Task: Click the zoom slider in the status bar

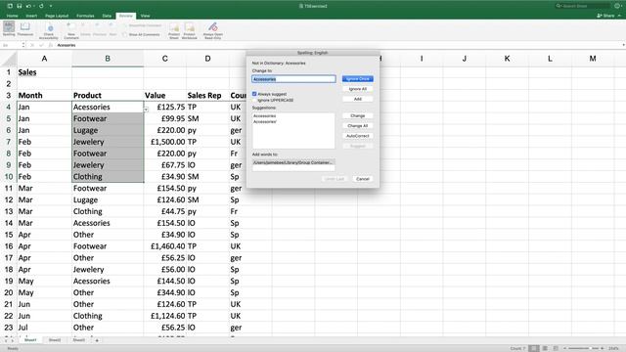Action: [584, 348]
